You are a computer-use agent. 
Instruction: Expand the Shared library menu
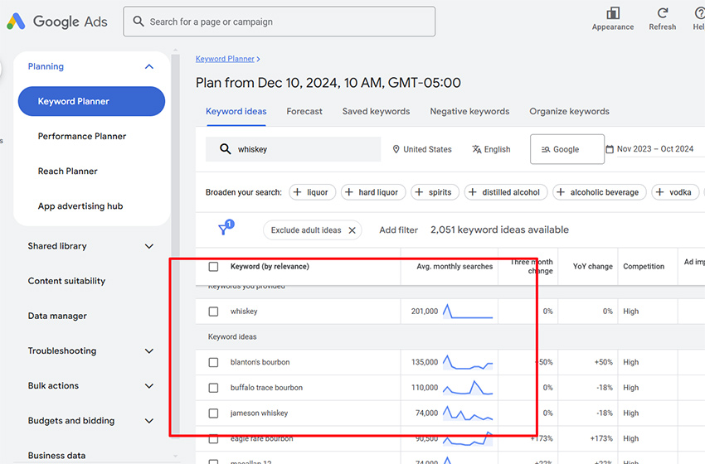(149, 246)
